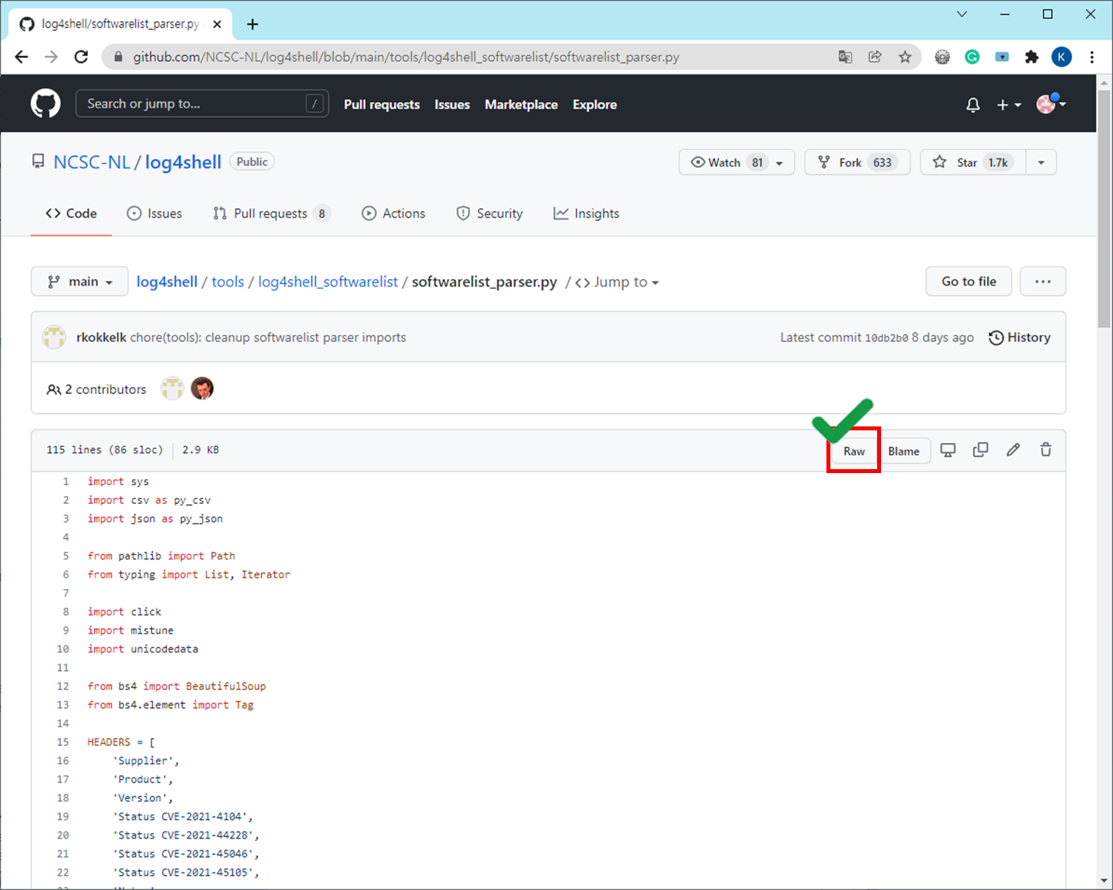Open the extensions puzzle icon
Image resolution: width=1113 pixels, height=890 pixels.
coord(1031,57)
